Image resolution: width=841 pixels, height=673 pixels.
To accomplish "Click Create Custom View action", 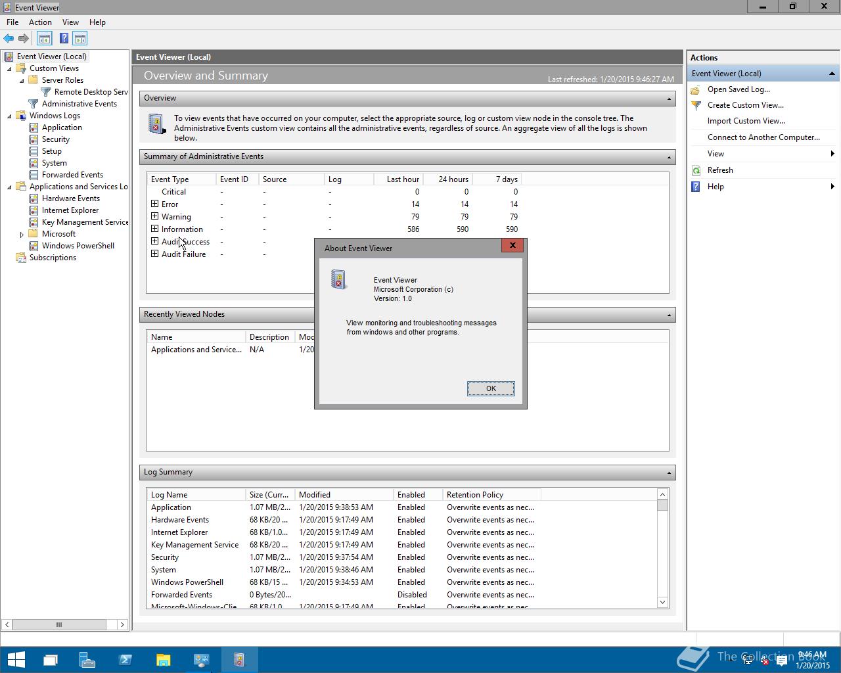I will click(746, 105).
